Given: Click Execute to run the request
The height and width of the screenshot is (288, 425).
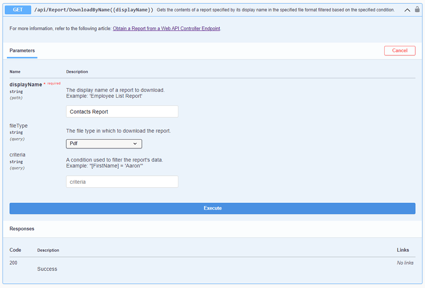Looking at the screenshot, I should (x=212, y=208).
